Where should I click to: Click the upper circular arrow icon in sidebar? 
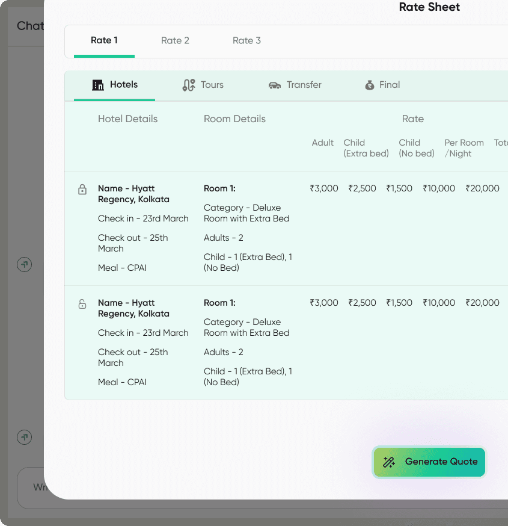pyautogui.click(x=24, y=264)
